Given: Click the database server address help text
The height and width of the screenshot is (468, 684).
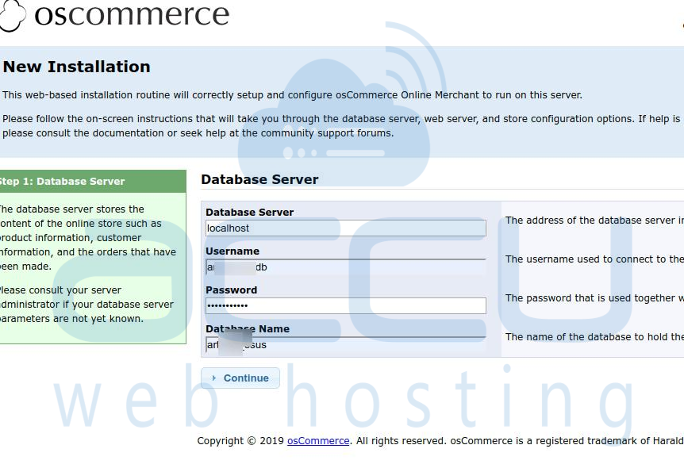Looking at the screenshot, I should [x=591, y=221].
